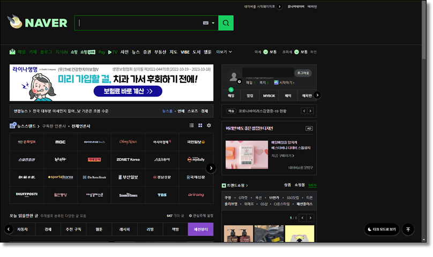Click 네이버를 시작페이지로 arrow button
The height and width of the screenshot is (257, 433).
[x=279, y=6]
